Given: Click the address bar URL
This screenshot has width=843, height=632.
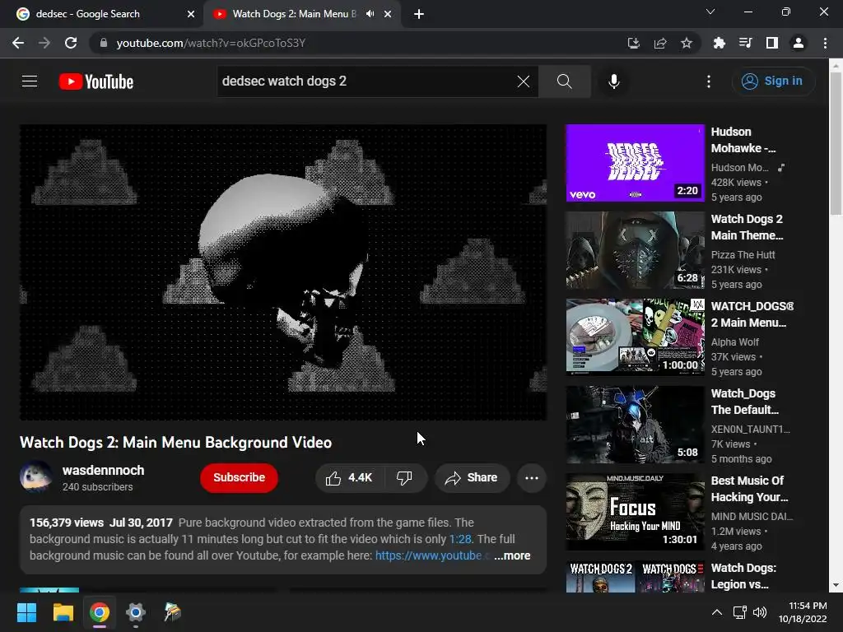Looking at the screenshot, I should 211,43.
